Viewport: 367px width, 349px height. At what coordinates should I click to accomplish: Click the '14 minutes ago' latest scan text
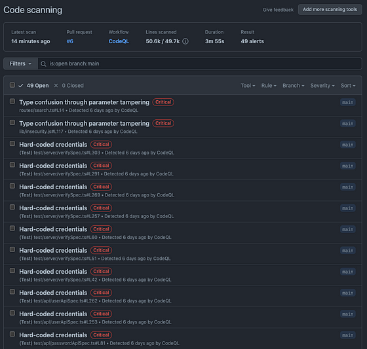point(31,41)
